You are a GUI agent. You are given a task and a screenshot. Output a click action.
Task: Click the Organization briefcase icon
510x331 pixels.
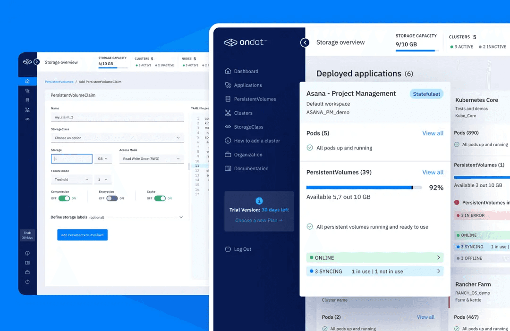pyautogui.click(x=228, y=155)
